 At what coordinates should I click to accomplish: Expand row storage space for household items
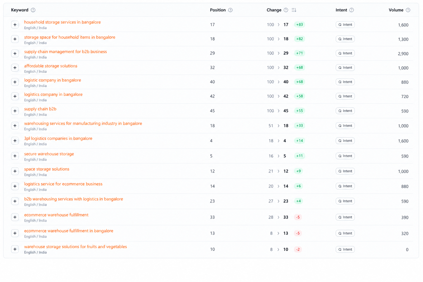(x=15, y=39)
